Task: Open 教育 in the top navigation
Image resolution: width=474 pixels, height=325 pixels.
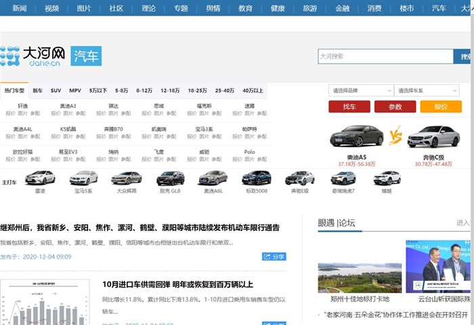Action: click(x=245, y=8)
